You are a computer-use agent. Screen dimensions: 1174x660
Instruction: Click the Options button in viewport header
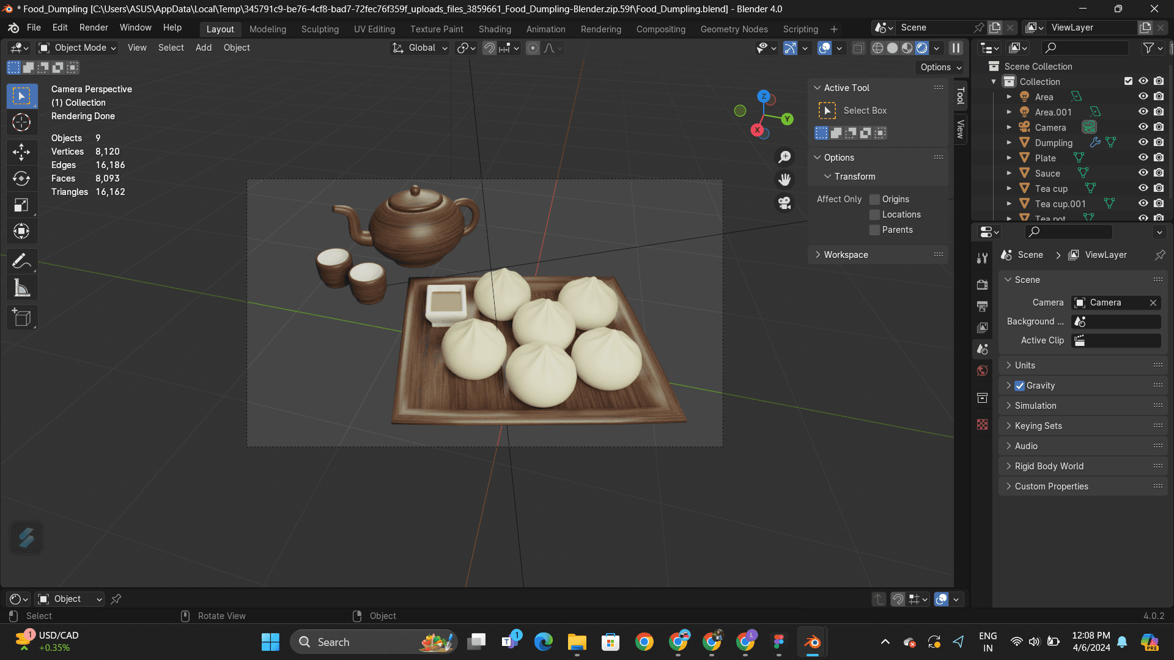point(940,67)
